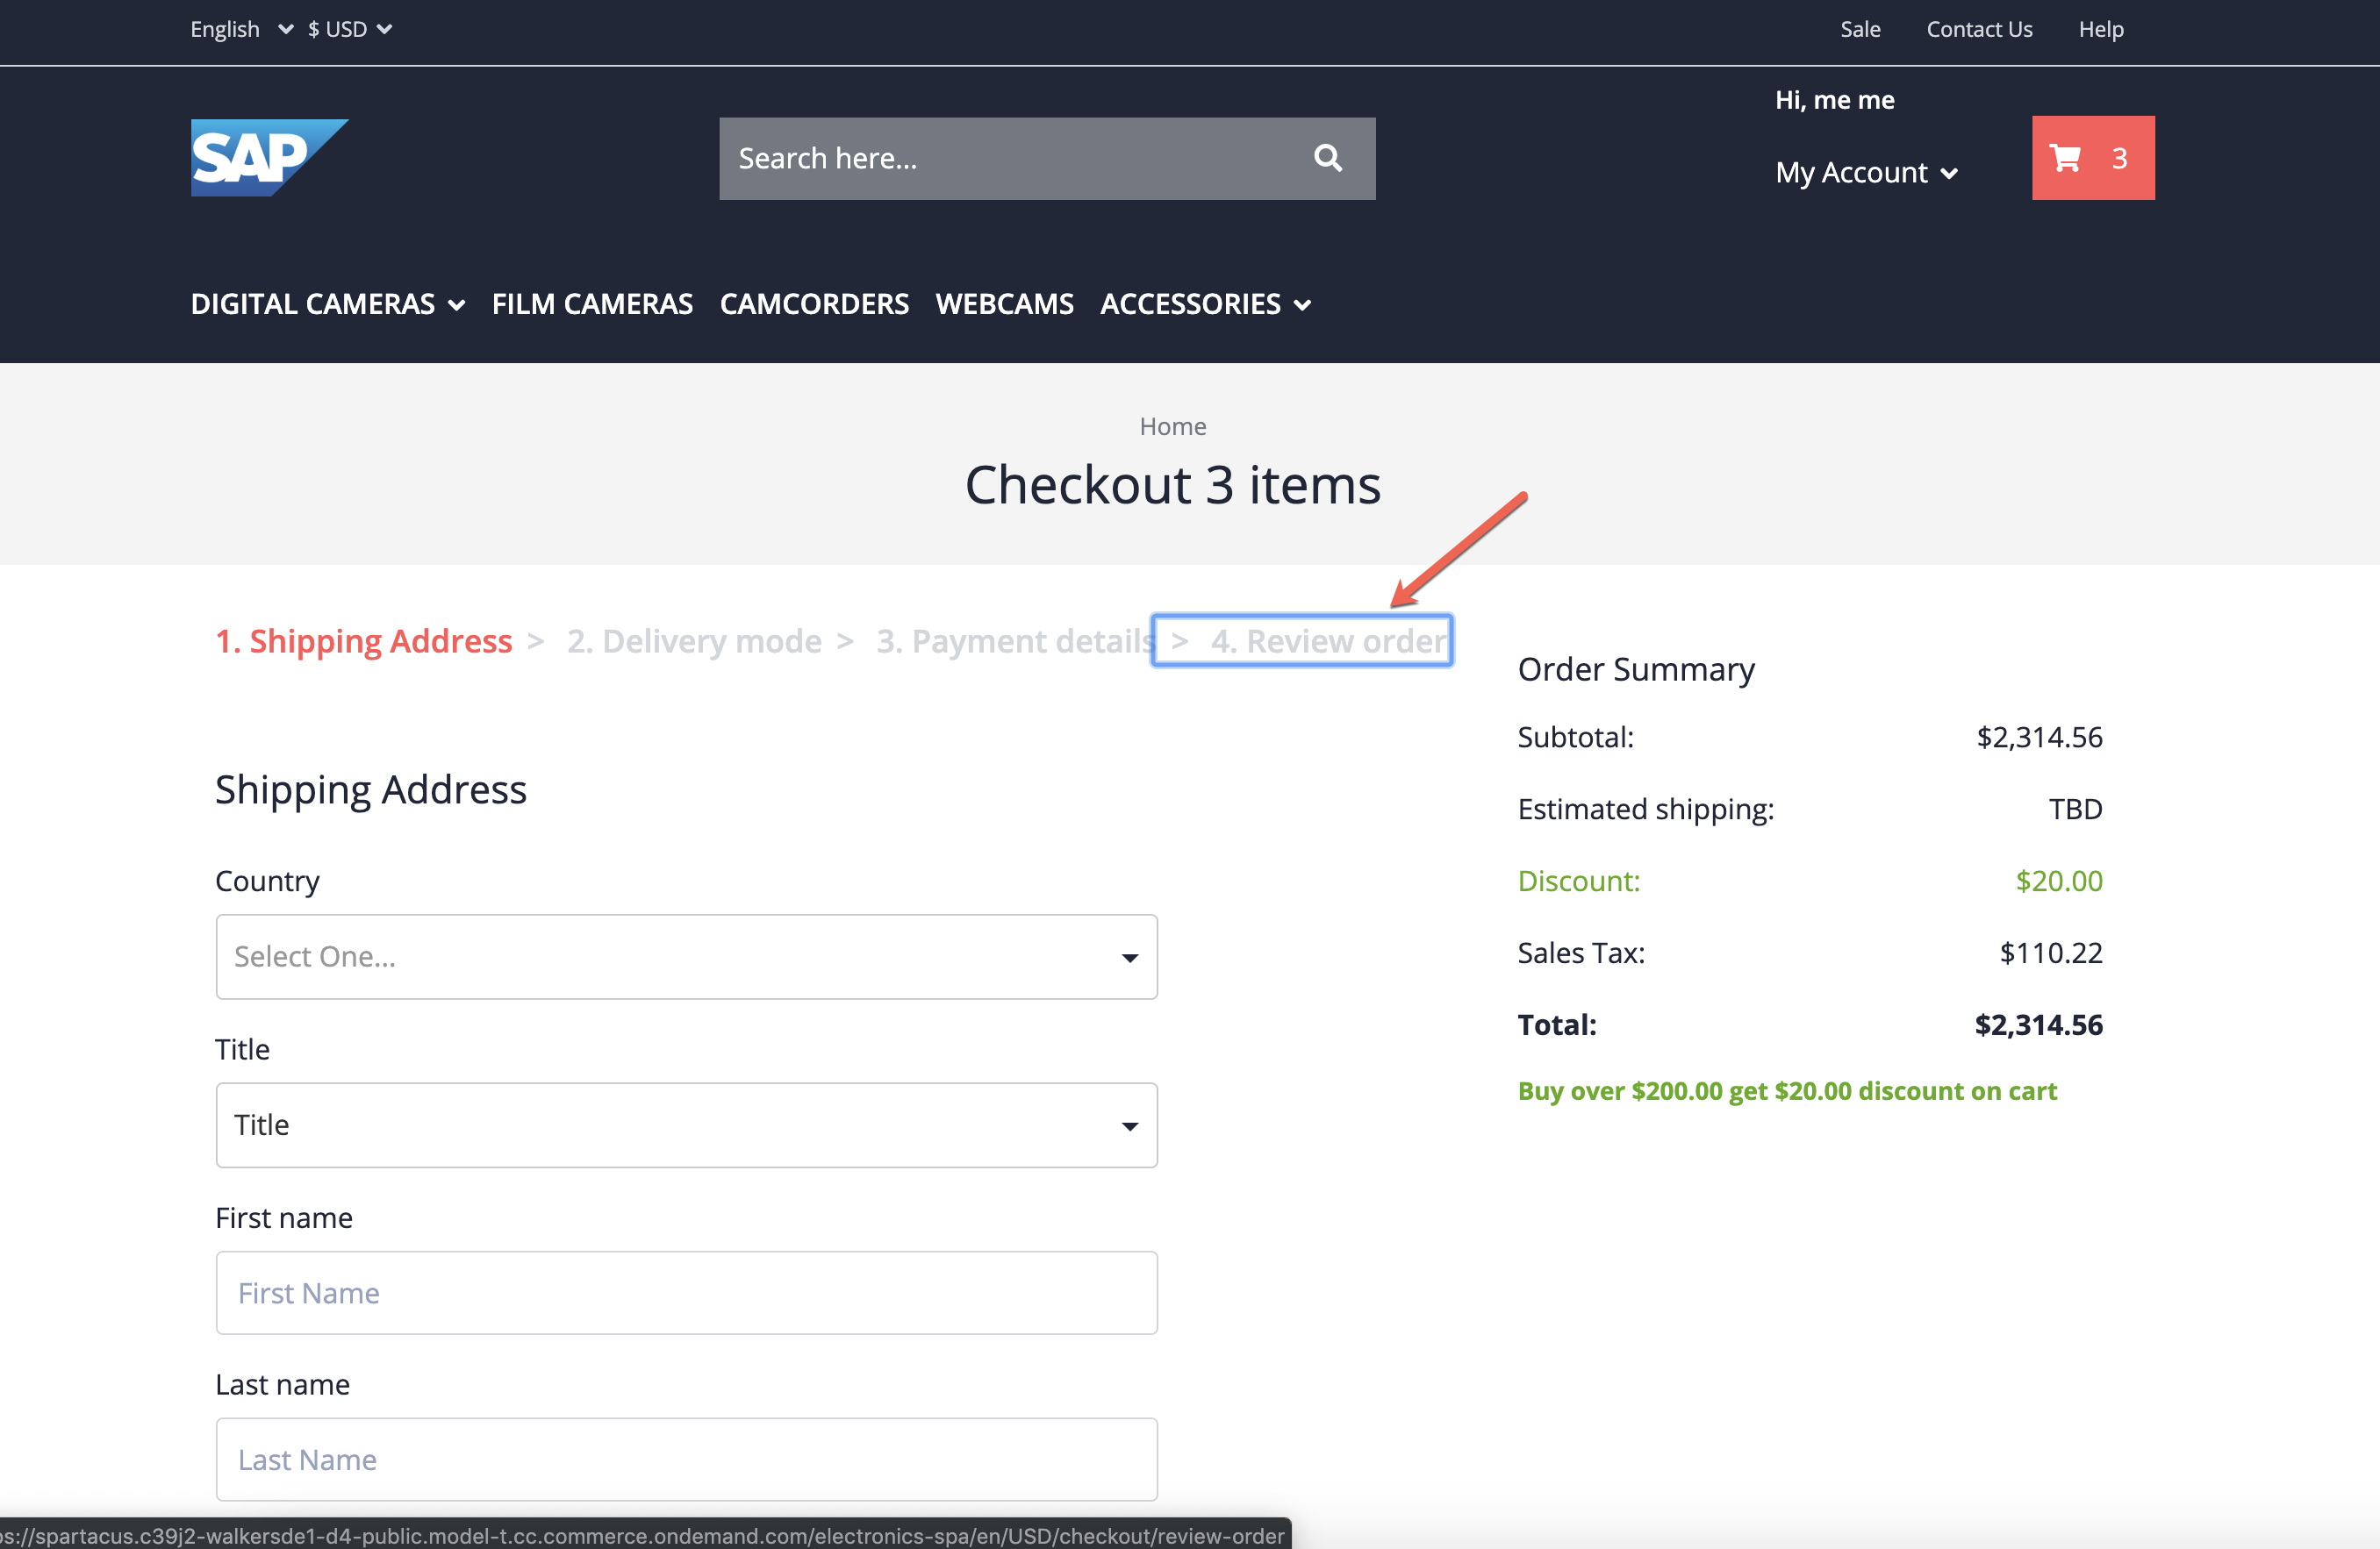Select the 4. Review order step
This screenshot has height=1549, width=2380.
pyautogui.click(x=1328, y=640)
